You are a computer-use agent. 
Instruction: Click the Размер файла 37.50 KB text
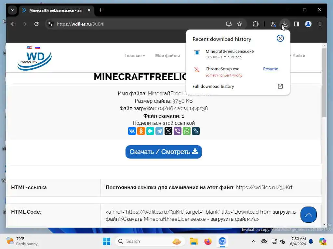click(x=164, y=101)
